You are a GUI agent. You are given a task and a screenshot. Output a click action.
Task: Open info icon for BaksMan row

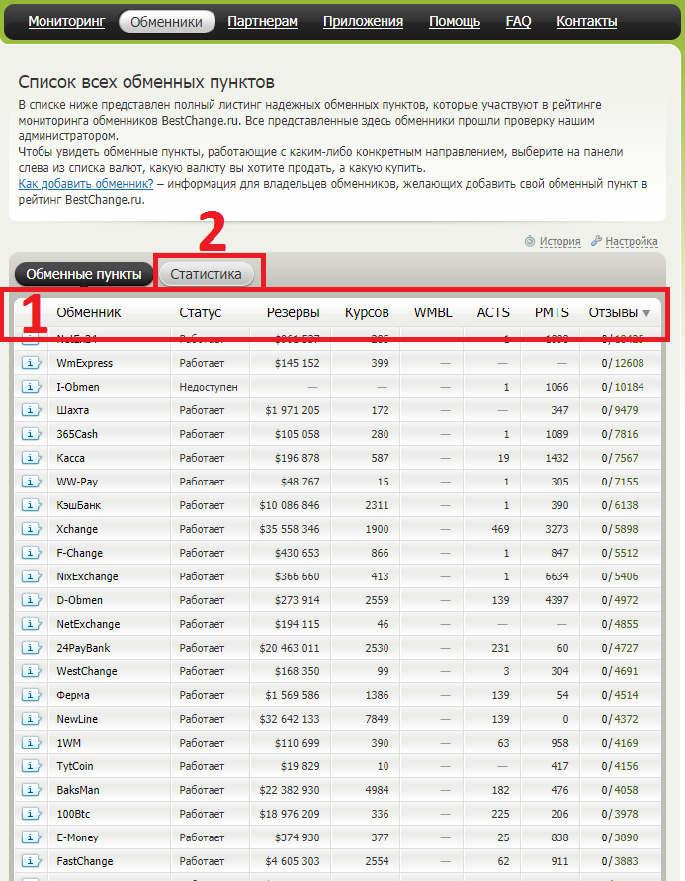(x=31, y=790)
